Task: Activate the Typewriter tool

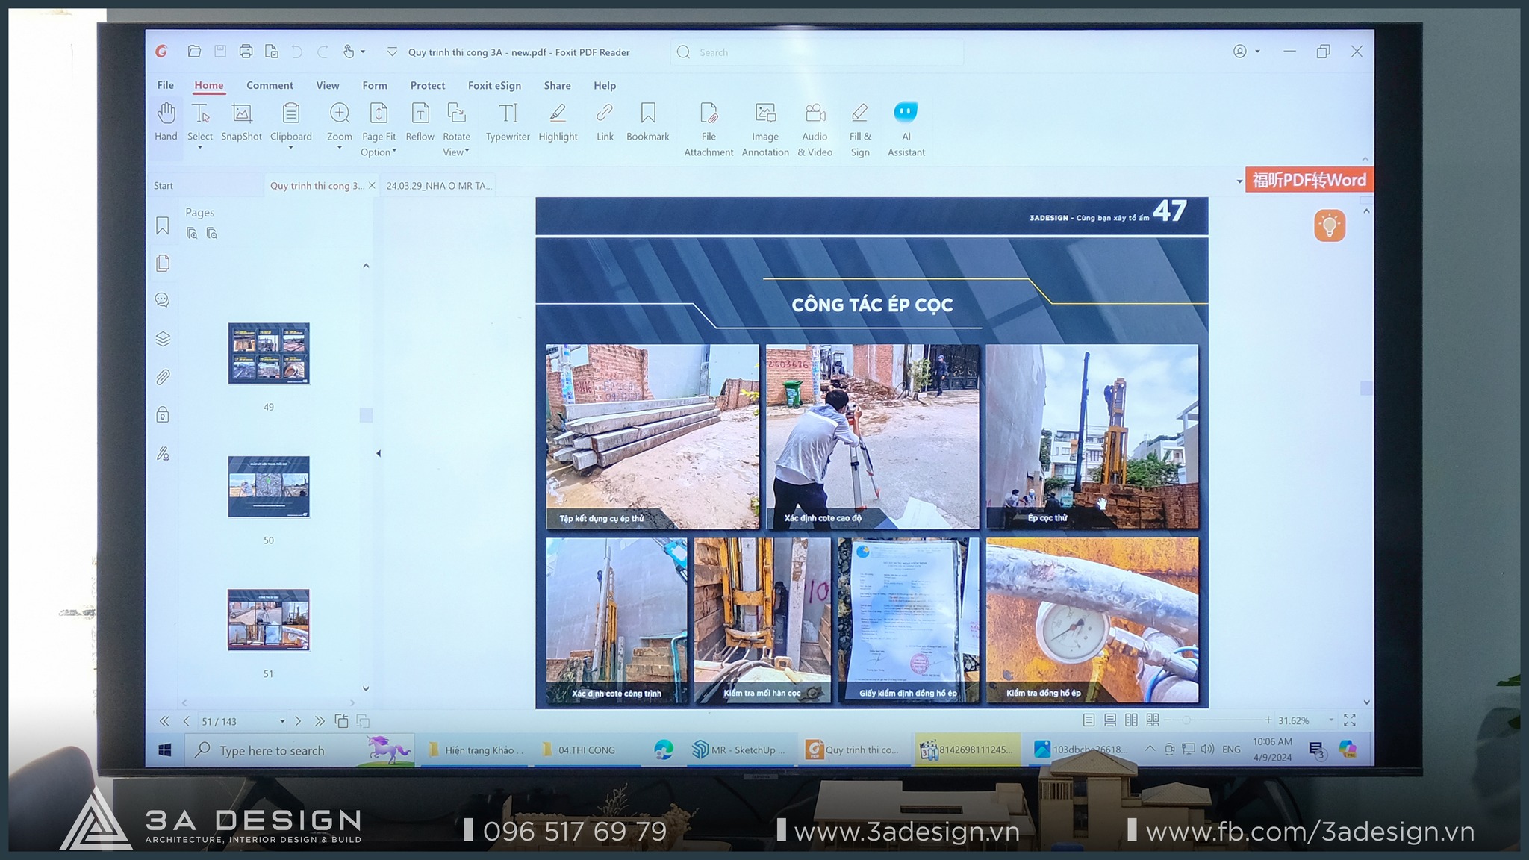Action: [x=508, y=122]
